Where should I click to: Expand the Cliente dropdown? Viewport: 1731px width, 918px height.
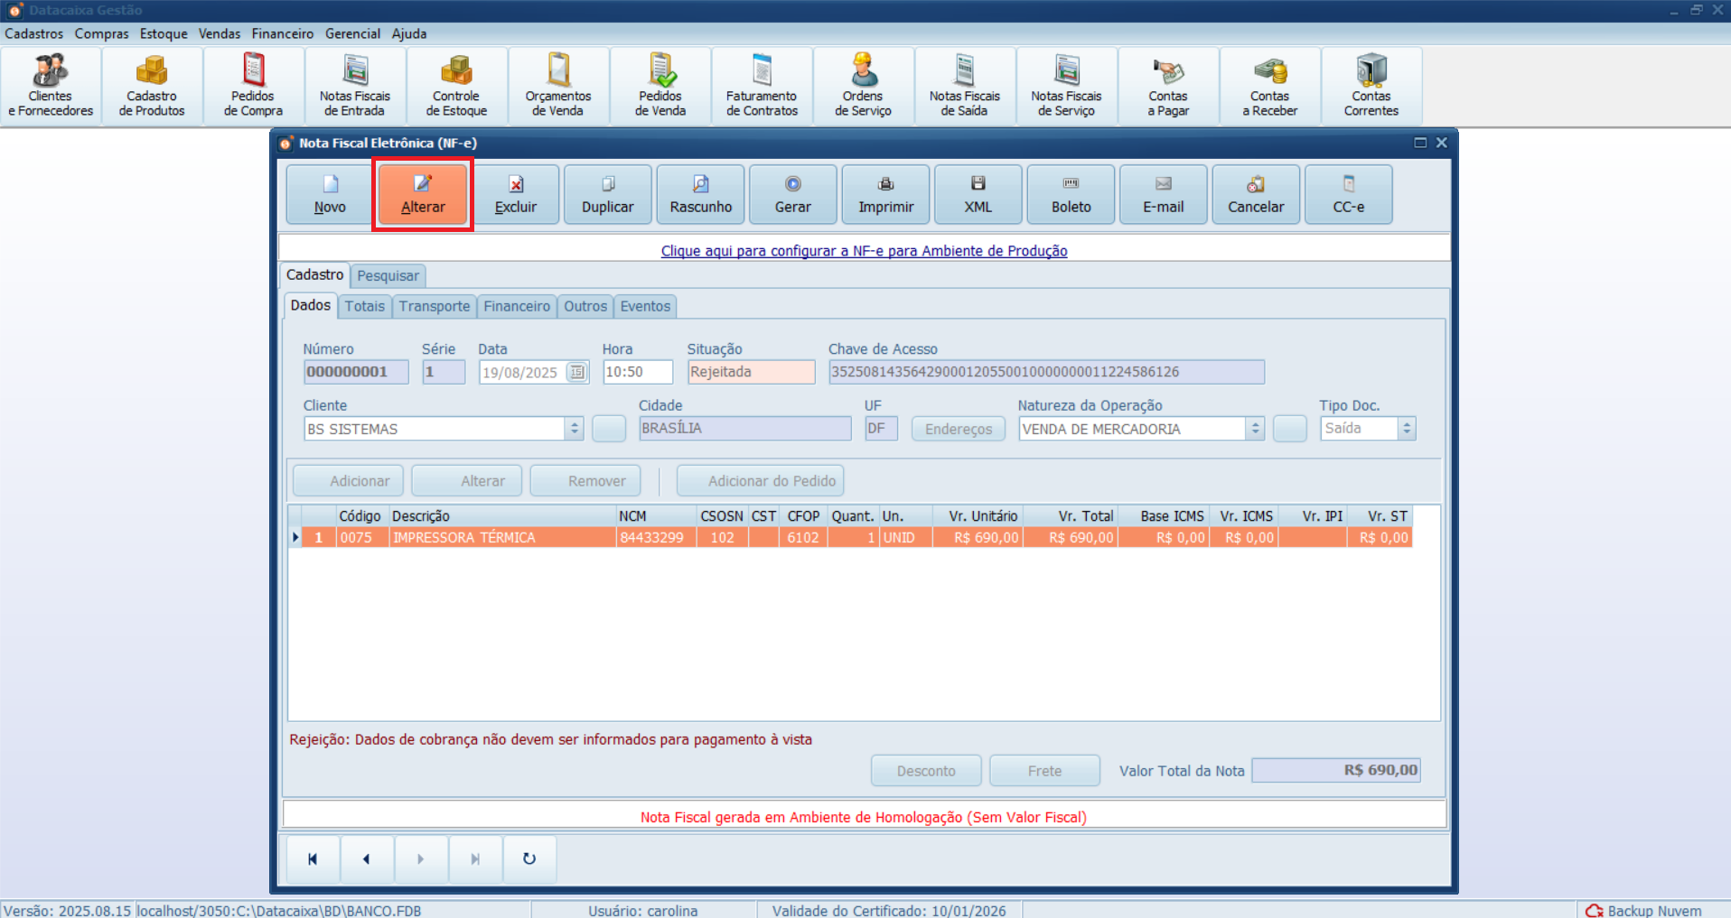click(575, 429)
